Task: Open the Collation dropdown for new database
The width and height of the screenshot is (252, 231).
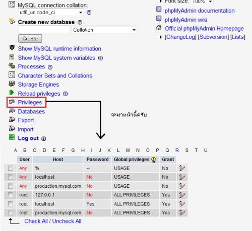Action: pyautogui.click(x=104, y=30)
